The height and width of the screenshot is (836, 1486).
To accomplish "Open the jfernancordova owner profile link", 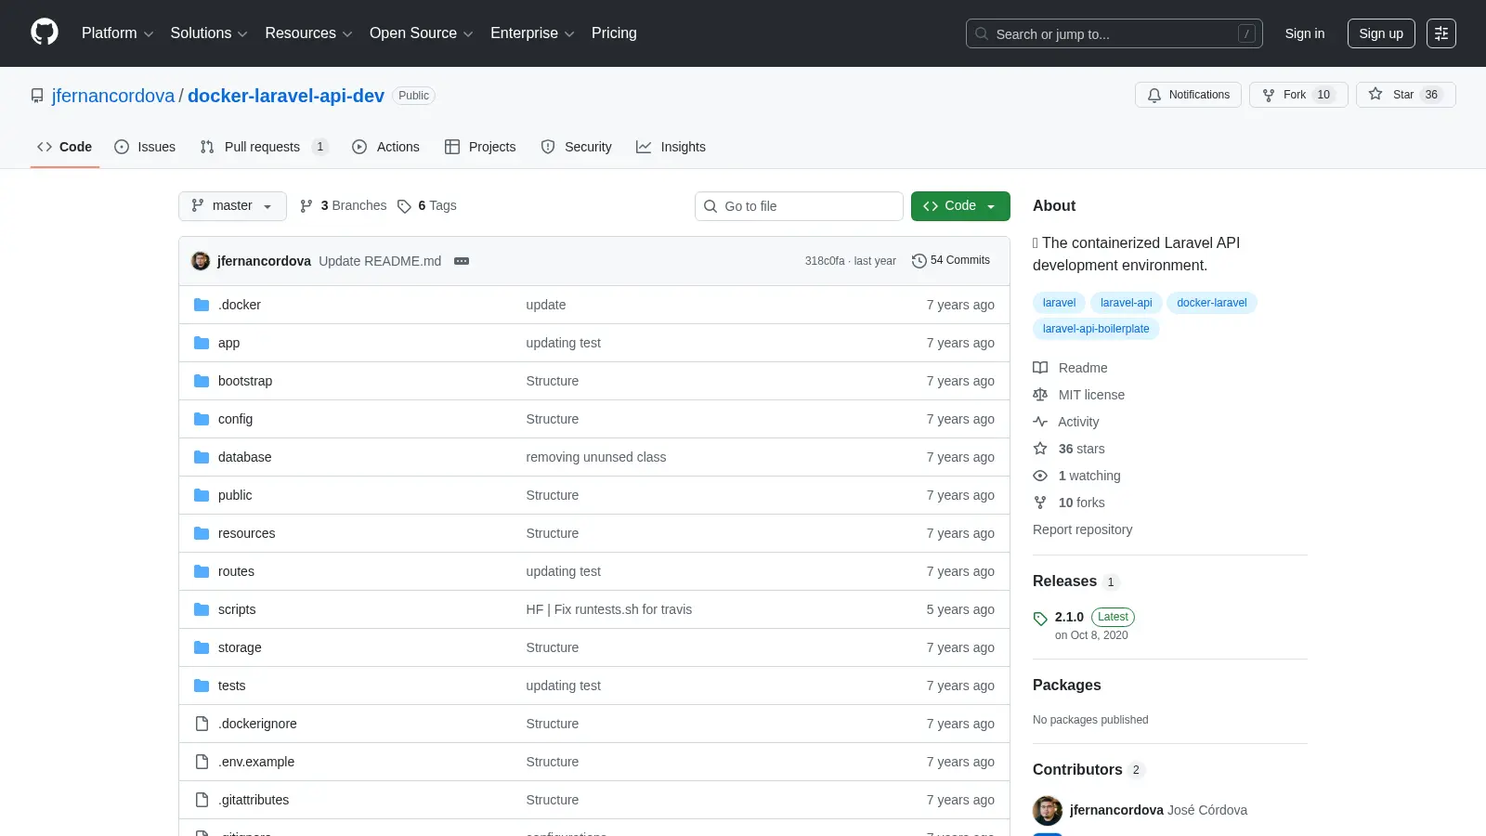I will click(x=113, y=96).
